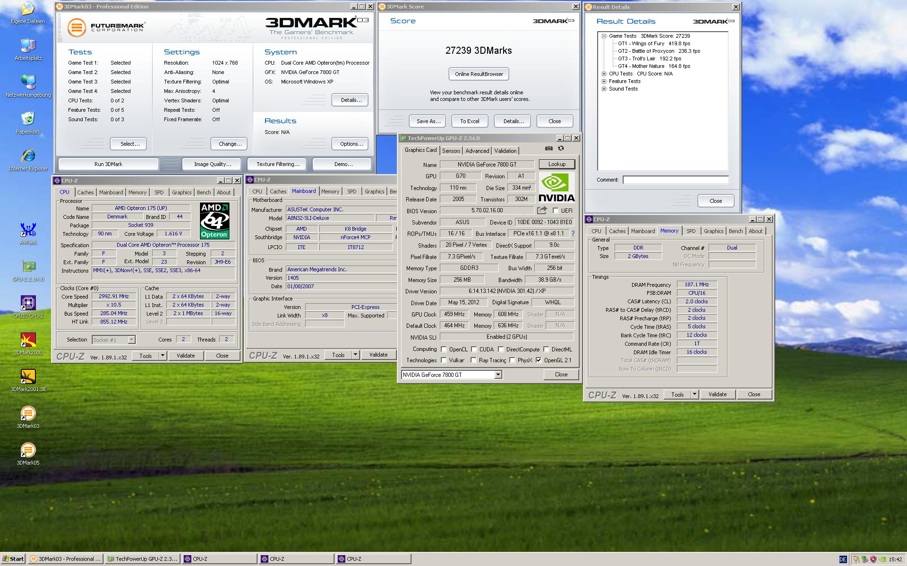
Task: Click the Bus Interface question mark icon
Action: (573, 233)
